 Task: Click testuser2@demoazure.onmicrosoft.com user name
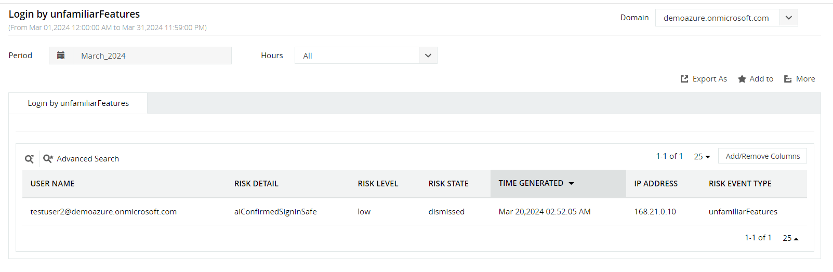(x=103, y=212)
